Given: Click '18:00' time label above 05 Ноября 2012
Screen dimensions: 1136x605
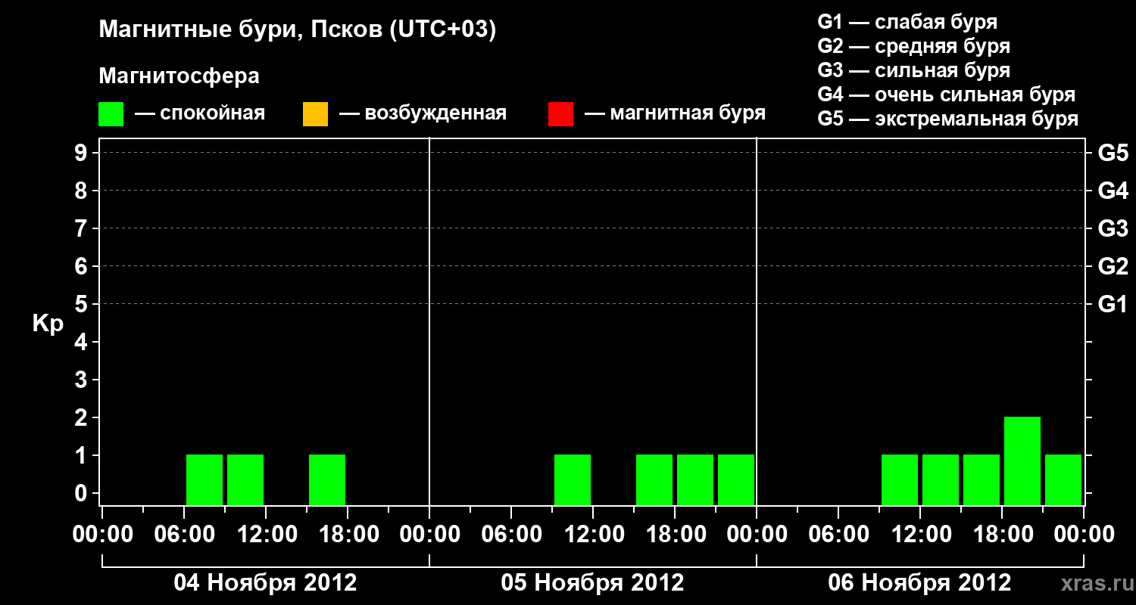Looking at the screenshot, I should point(675,535).
